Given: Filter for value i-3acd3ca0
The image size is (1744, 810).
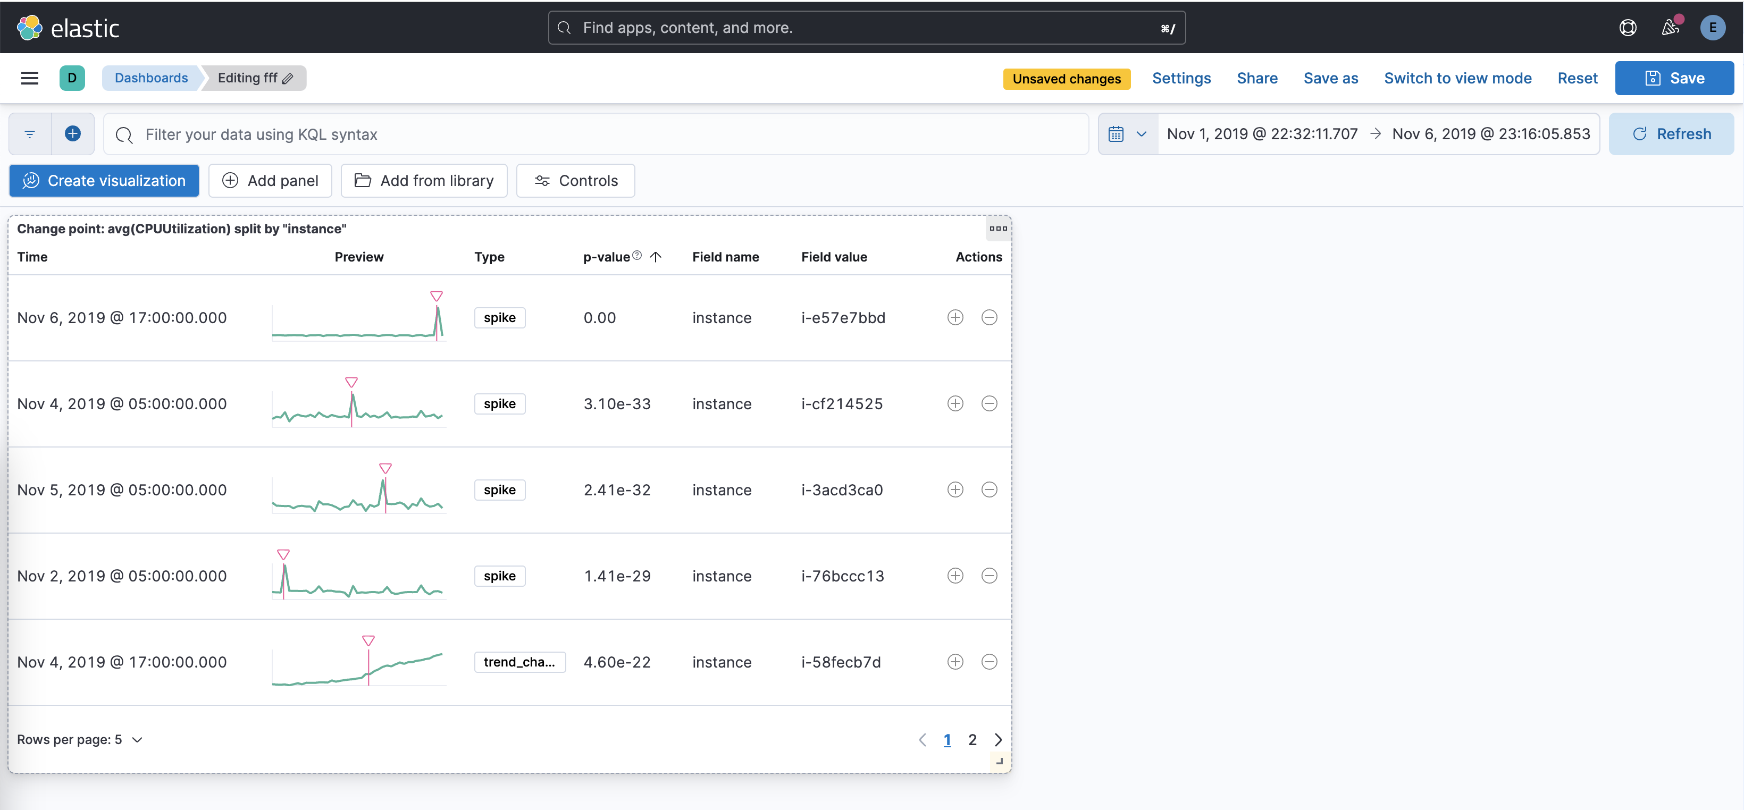Looking at the screenshot, I should pyautogui.click(x=954, y=490).
